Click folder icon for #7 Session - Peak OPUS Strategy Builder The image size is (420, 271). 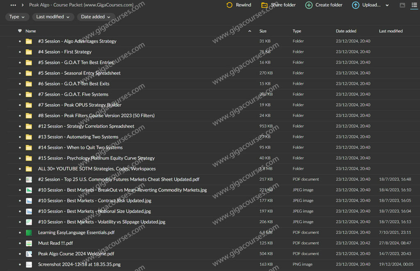(x=29, y=105)
